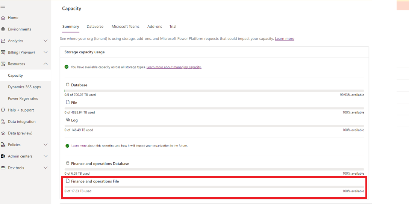The height and width of the screenshot is (204, 409).
Task: Click the Data integration icon
Action: (3, 122)
